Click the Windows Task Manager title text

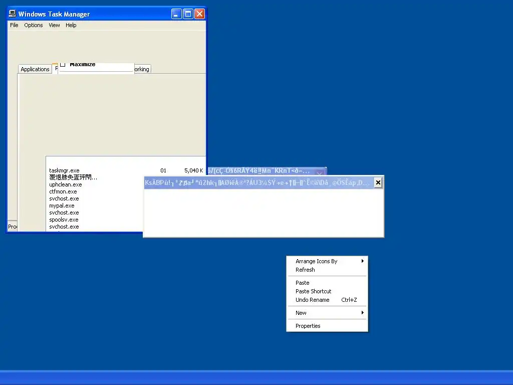[54, 14]
